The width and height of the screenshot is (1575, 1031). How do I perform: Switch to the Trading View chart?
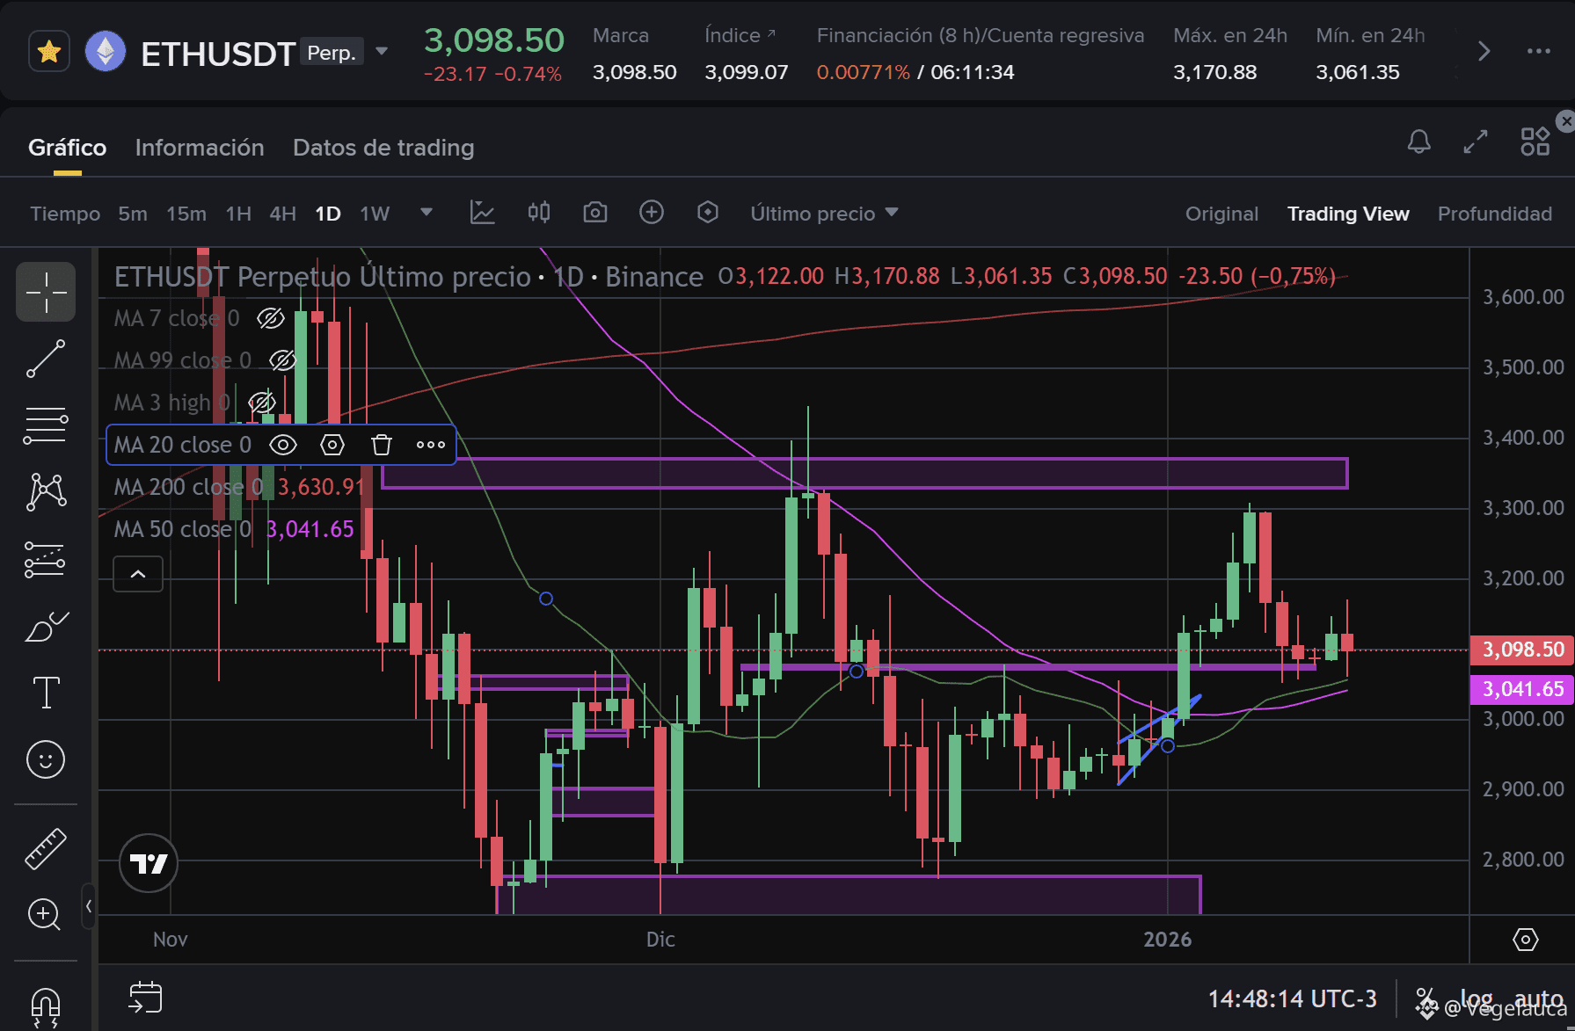pyautogui.click(x=1348, y=214)
